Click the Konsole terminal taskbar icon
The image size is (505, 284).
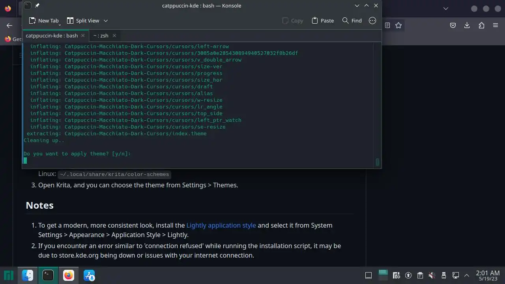click(48, 275)
